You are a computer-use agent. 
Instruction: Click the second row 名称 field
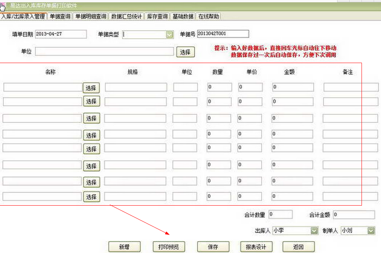click(x=42, y=102)
